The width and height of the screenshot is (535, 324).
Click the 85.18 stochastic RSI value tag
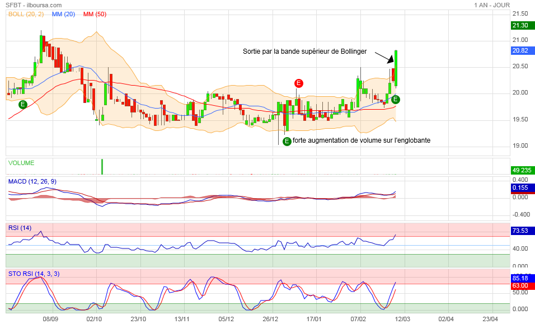tap(522, 278)
